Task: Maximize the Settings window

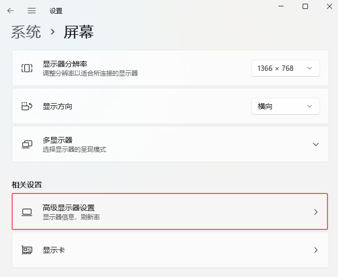Action: 305,6
